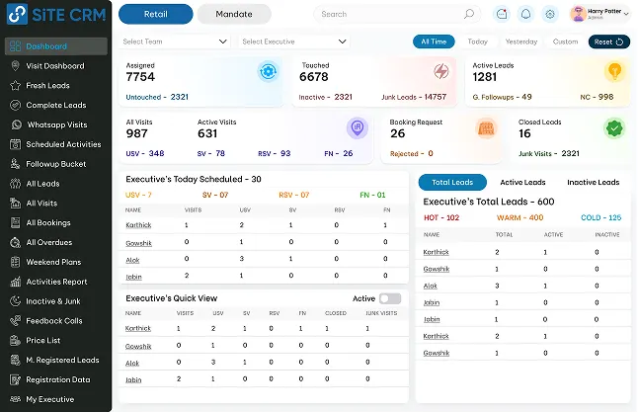This screenshot has height=413, width=638.
Task: Open Visit Dashboard pin icon
Action: point(15,66)
